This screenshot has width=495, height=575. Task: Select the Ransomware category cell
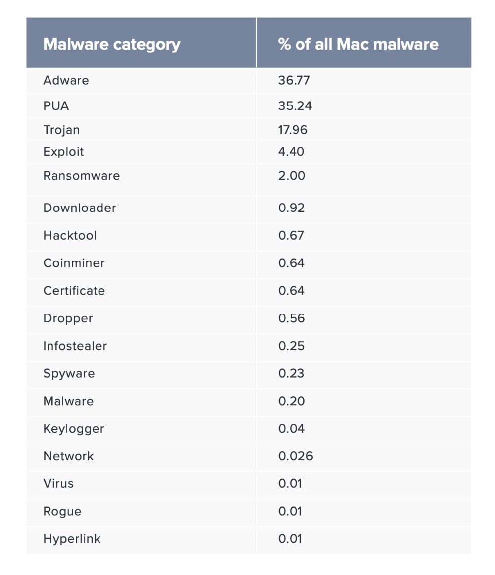[82, 176]
